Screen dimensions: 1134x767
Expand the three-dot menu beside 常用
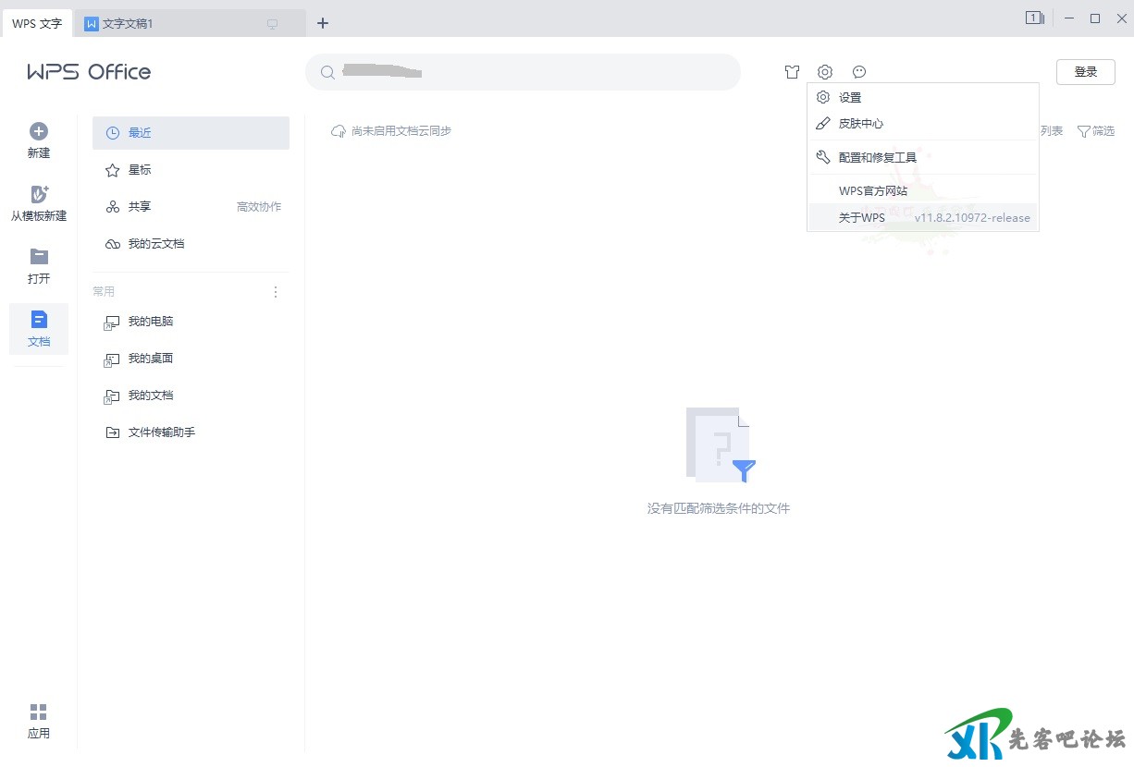pyautogui.click(x=275, y=292)
